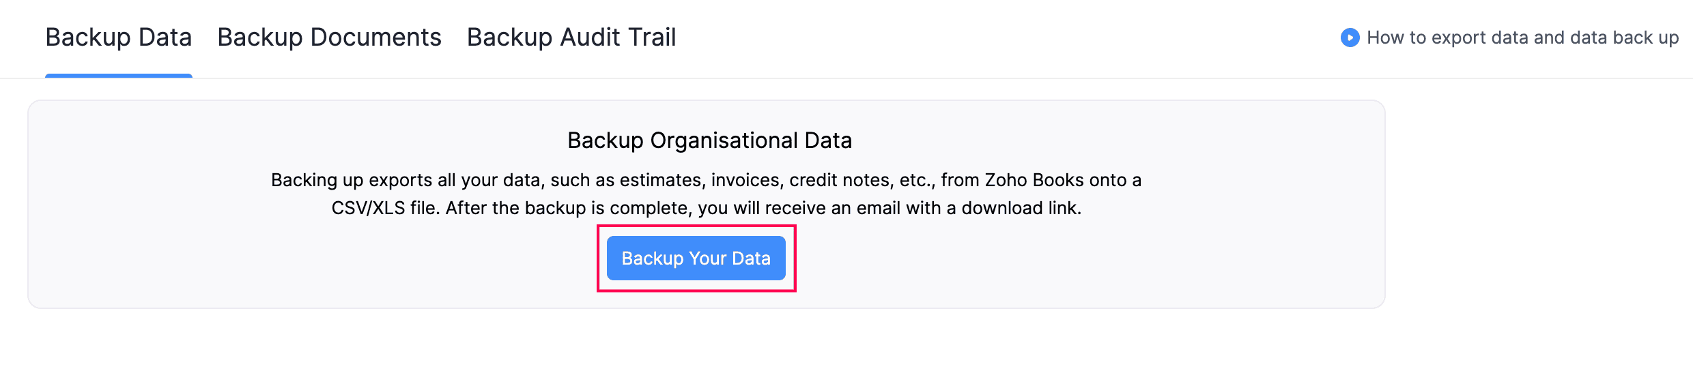The height and width of the screenshot is (371, 1693).
Task: Click the 'CSV/XLS' text in the description
Action: pos(368,208)
